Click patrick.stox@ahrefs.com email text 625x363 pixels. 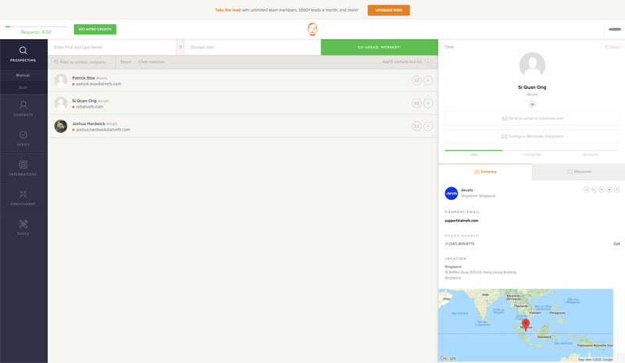98,84
